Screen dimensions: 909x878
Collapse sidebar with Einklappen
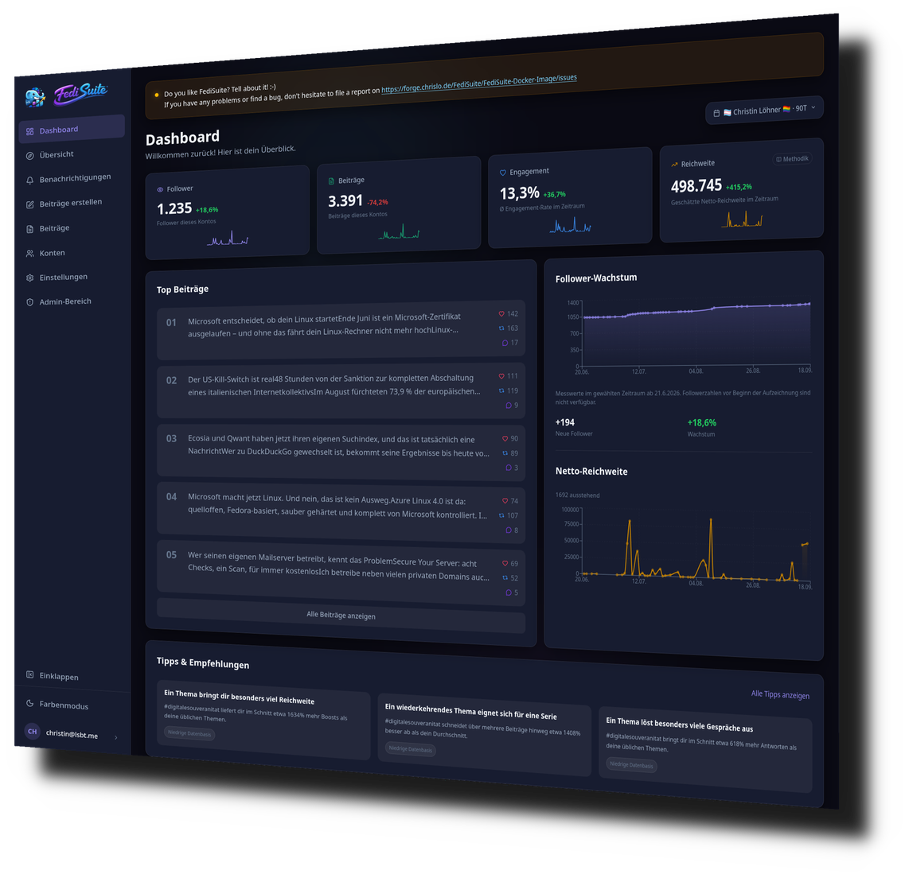tap(72, 675)
